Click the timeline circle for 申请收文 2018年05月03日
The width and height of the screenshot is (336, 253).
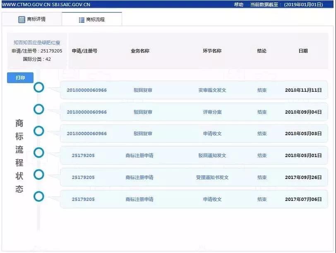(x=39, y=131)
